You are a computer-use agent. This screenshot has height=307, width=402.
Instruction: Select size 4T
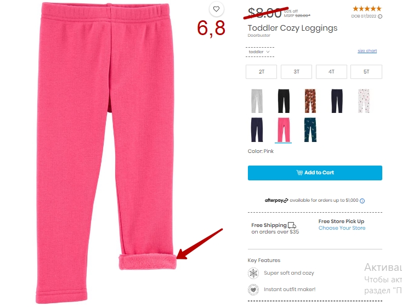[331, 72]
